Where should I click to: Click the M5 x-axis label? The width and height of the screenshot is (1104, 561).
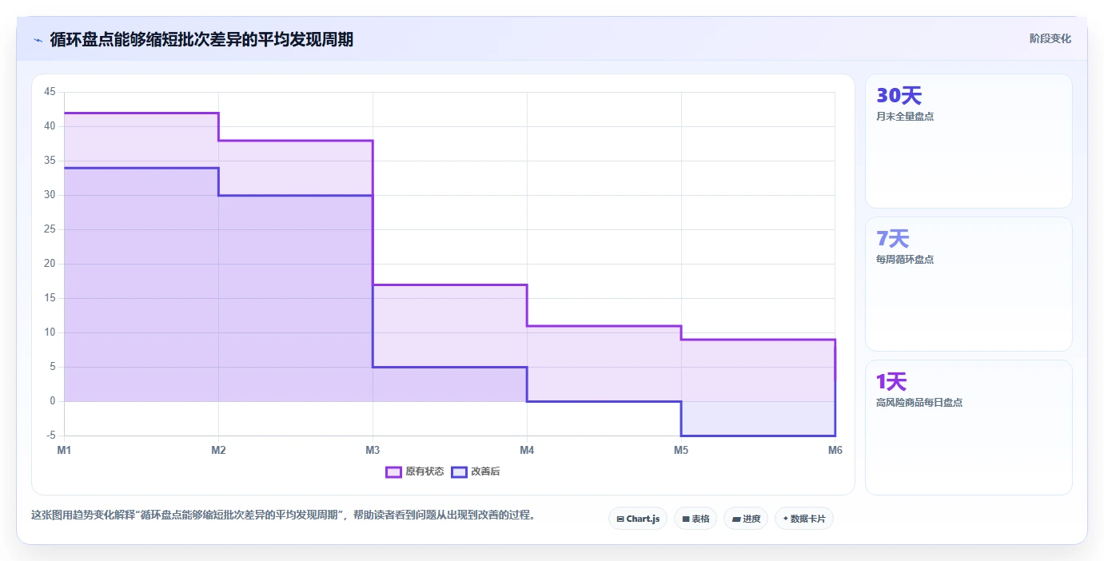point(681,450)
